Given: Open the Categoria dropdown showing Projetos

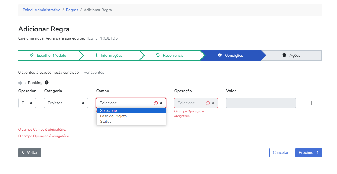Looking at the screenshot, I should tap(66, 103).
